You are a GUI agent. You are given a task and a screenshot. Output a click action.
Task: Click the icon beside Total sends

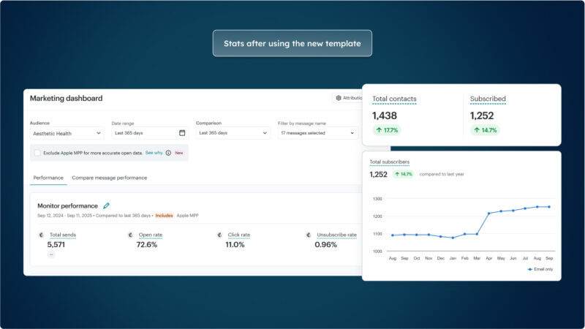coord(42,235)
